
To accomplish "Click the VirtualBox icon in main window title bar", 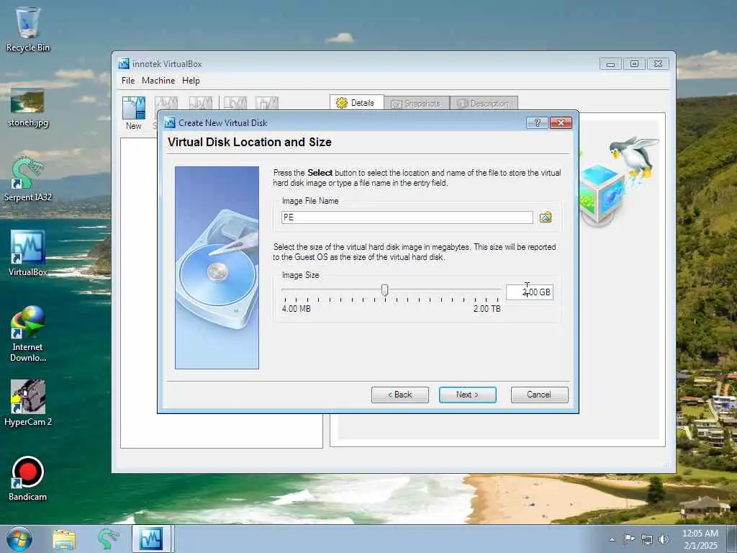I will point(124,64).
